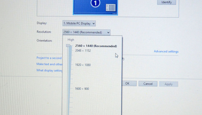
Task: Select the monitor 1 display thumbnail
Action: [95, 7]
